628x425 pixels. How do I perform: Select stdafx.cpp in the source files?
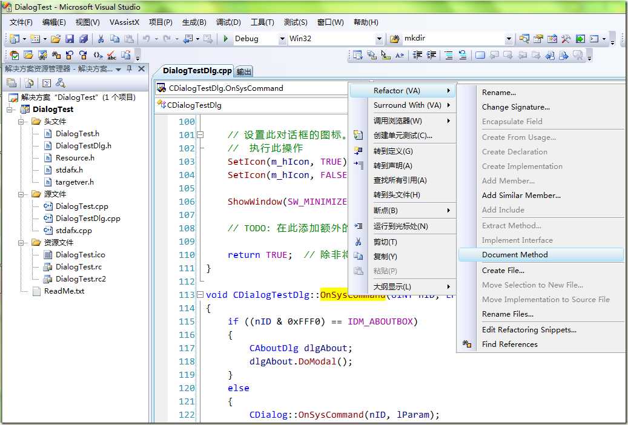[x=74, y=231]
